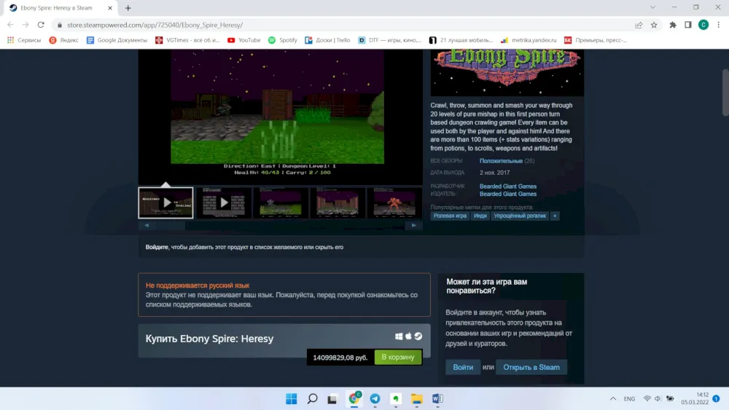
Task: Open the VGTimes bookmark
Action: point(187,40)
